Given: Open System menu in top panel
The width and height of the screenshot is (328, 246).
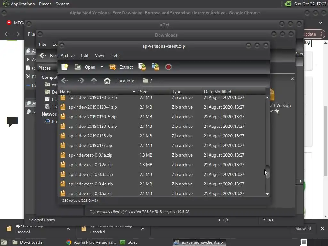Looking at the screenshot, I should [62, 4].
